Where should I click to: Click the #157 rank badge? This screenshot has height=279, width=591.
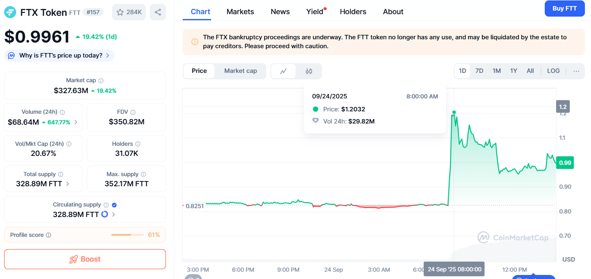click(93, 12)
